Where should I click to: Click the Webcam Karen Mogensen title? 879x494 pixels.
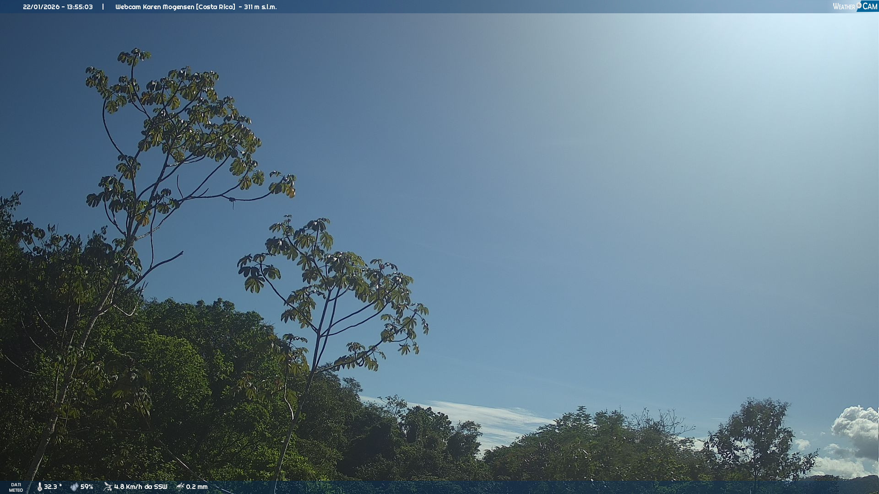(x=155, y=7)
